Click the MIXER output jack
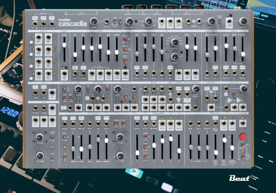Screen dimensions: 276x193 125,73
